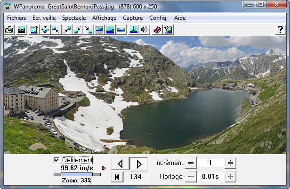Click the panorama image of the mountain lake
This screenshot has height=189, width=290.
tap(145, 95)
